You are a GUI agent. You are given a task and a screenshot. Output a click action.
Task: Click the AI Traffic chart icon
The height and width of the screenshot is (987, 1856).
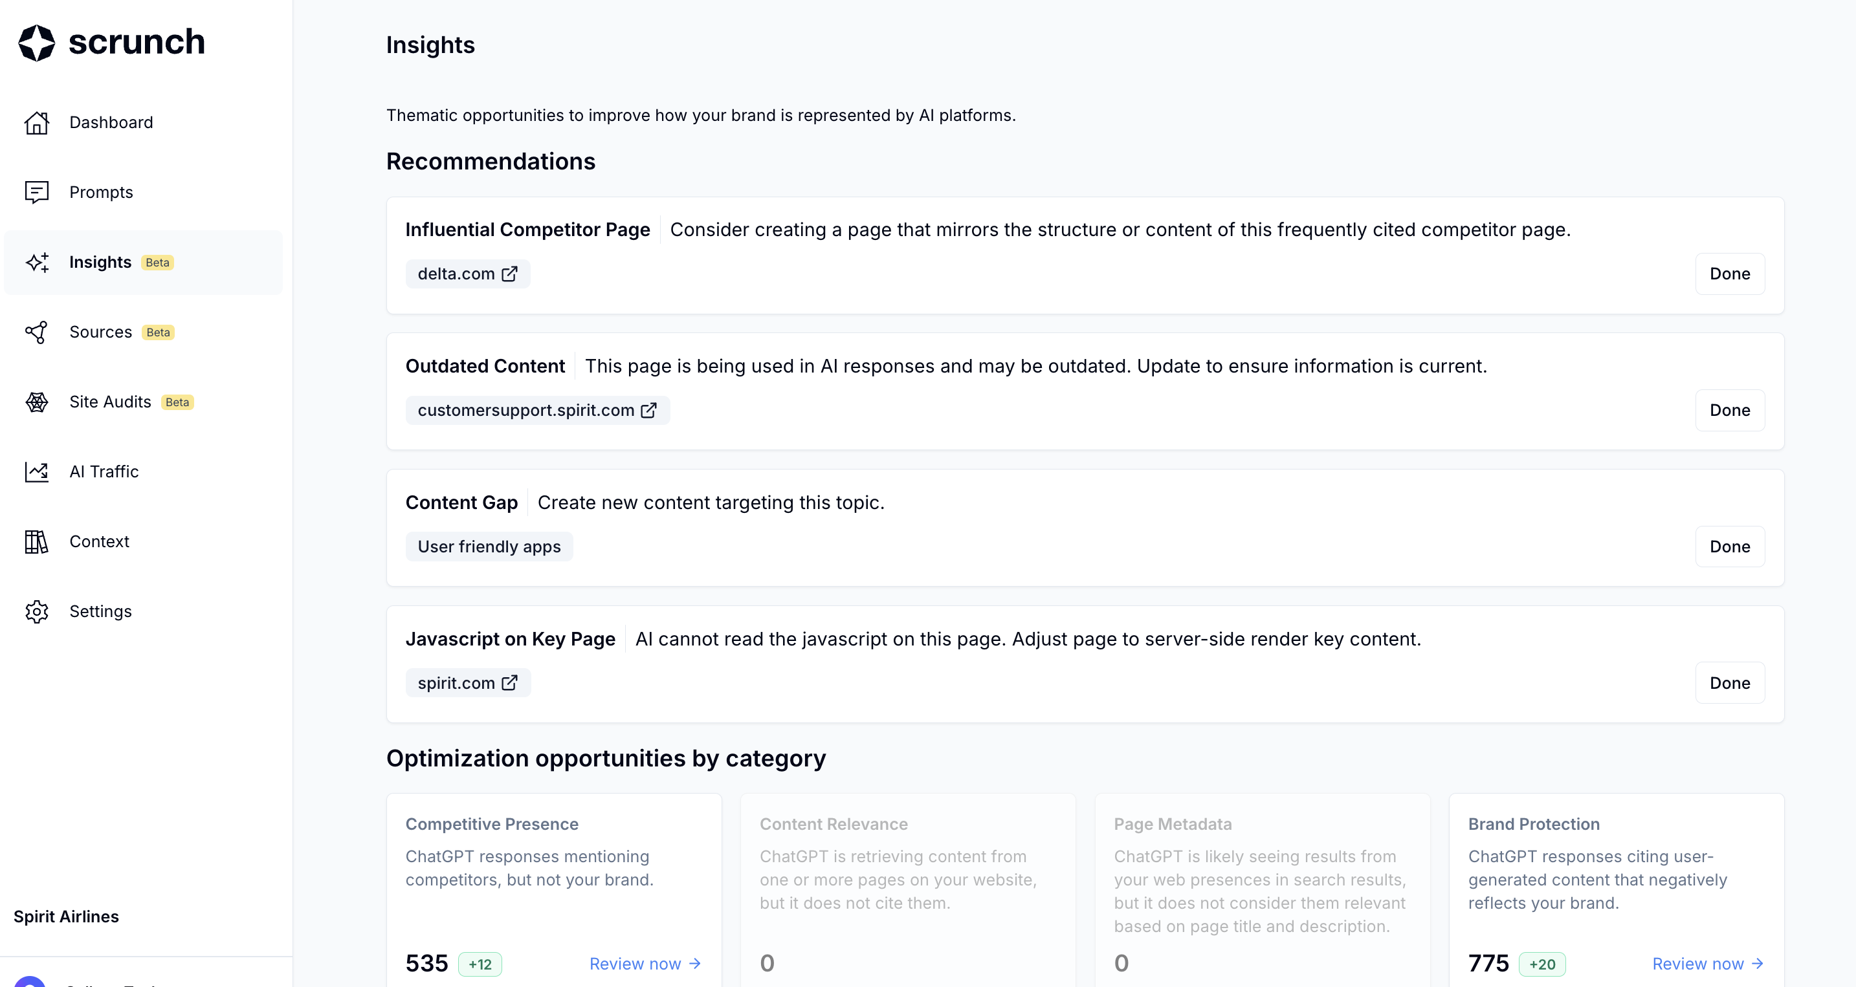[37, 472]
